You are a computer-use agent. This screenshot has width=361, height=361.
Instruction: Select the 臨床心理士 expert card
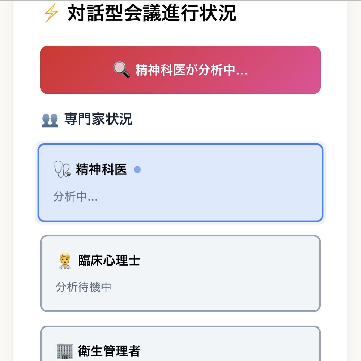pyautogui.click(x=180, y=273)
